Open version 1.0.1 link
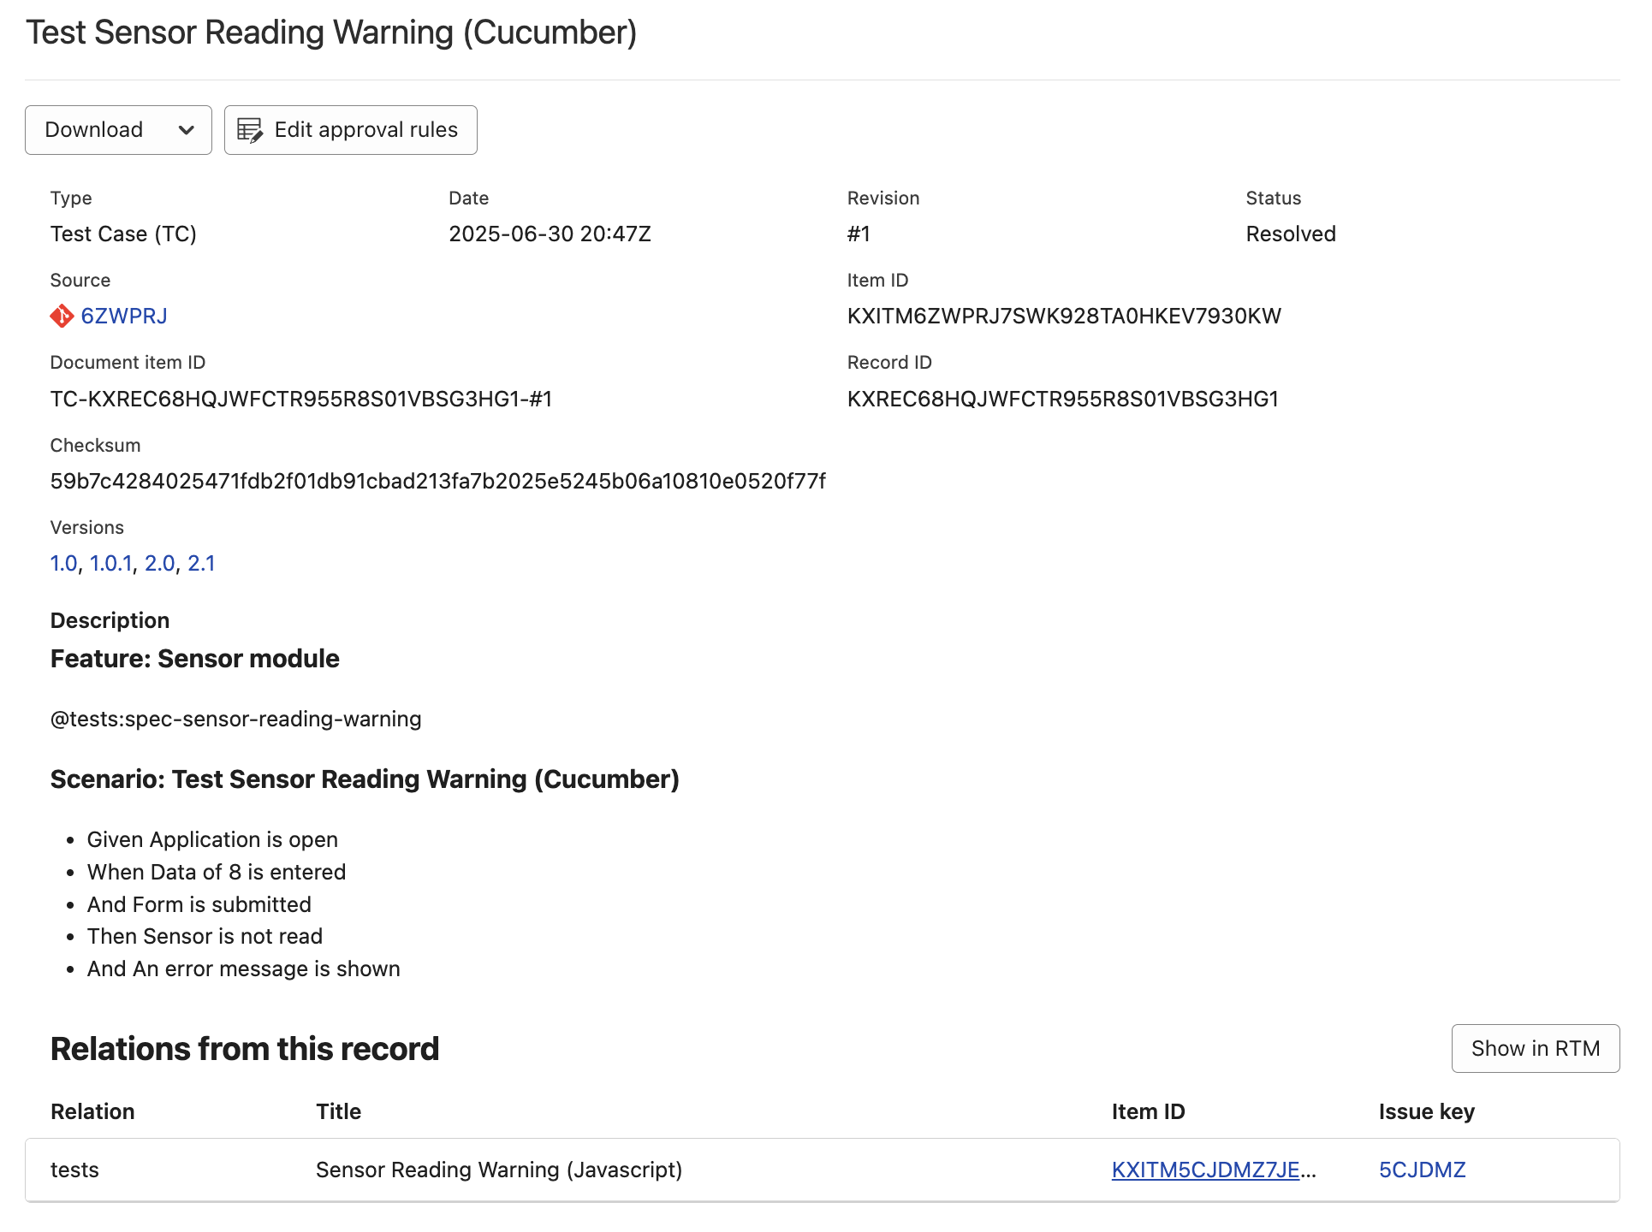1652x1232 pixels. click(111, 564)
